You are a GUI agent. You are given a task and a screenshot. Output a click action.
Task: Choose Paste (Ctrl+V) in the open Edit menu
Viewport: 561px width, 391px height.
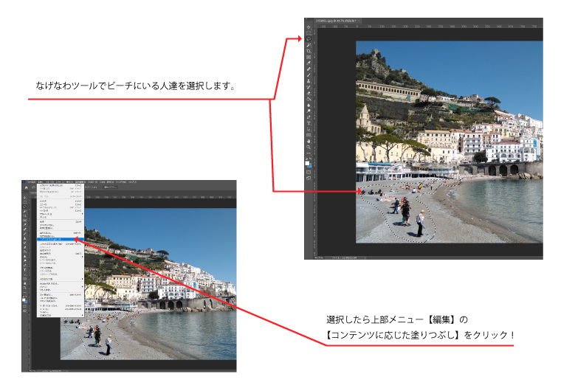(x=61, y=211)
